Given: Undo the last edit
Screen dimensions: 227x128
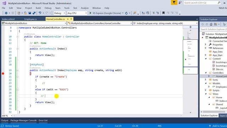Looking at the screenshot, I should [40, 13].
